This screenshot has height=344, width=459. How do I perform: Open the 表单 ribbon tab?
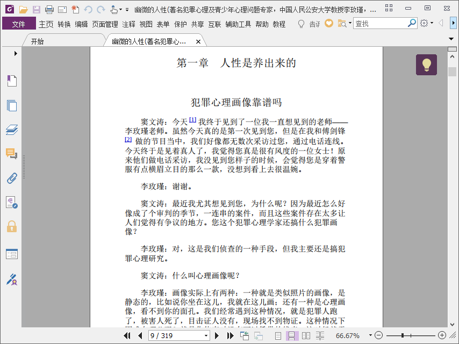coord(163,24)
